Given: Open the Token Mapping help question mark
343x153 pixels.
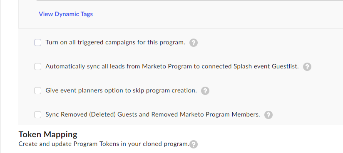Looking at the screenshot, I should coord(194,144).
